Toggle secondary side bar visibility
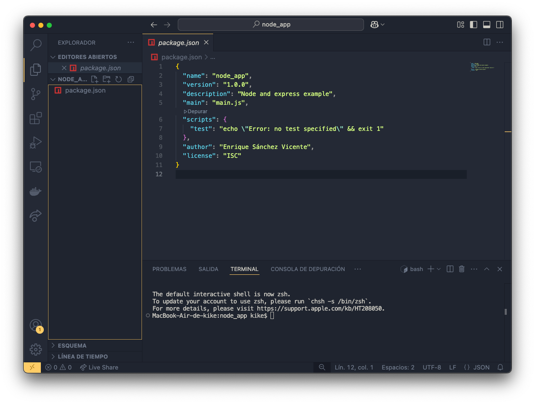Screen dimensions: 535x404 pos(500,25)
